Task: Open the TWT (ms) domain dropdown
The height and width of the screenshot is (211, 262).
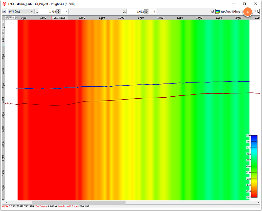Action: pos(21,12)
